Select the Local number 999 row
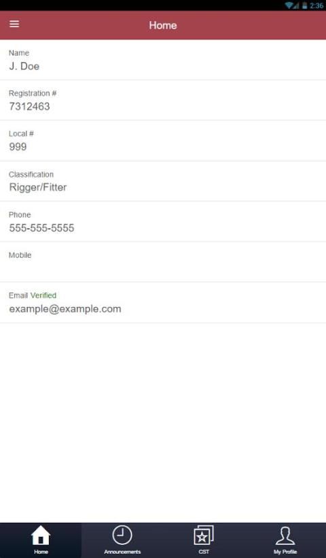Viewport: 326px width, 558px height. [x=163, y=141]
